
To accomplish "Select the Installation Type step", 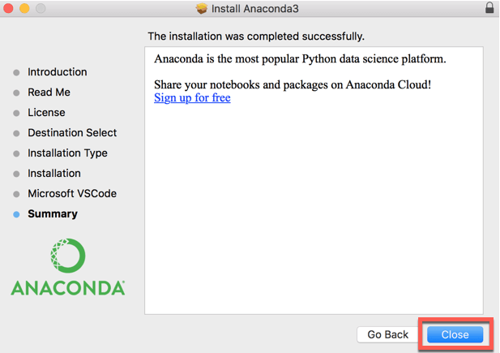I will pos(67,153).
